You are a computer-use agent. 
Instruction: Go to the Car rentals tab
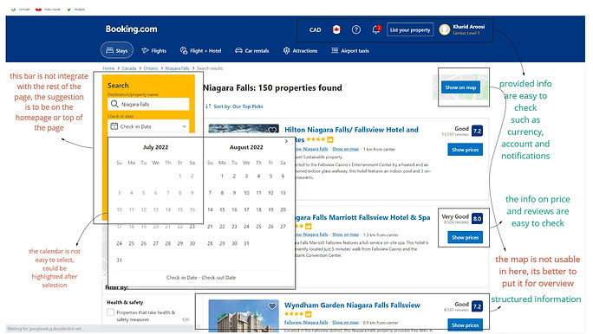point(252,50)
